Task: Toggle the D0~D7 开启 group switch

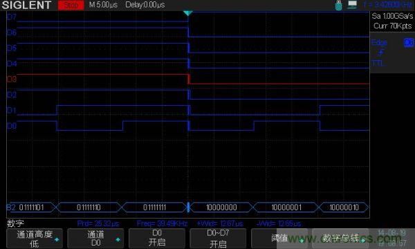Action: pyautogui.click(x=218, y=238)
